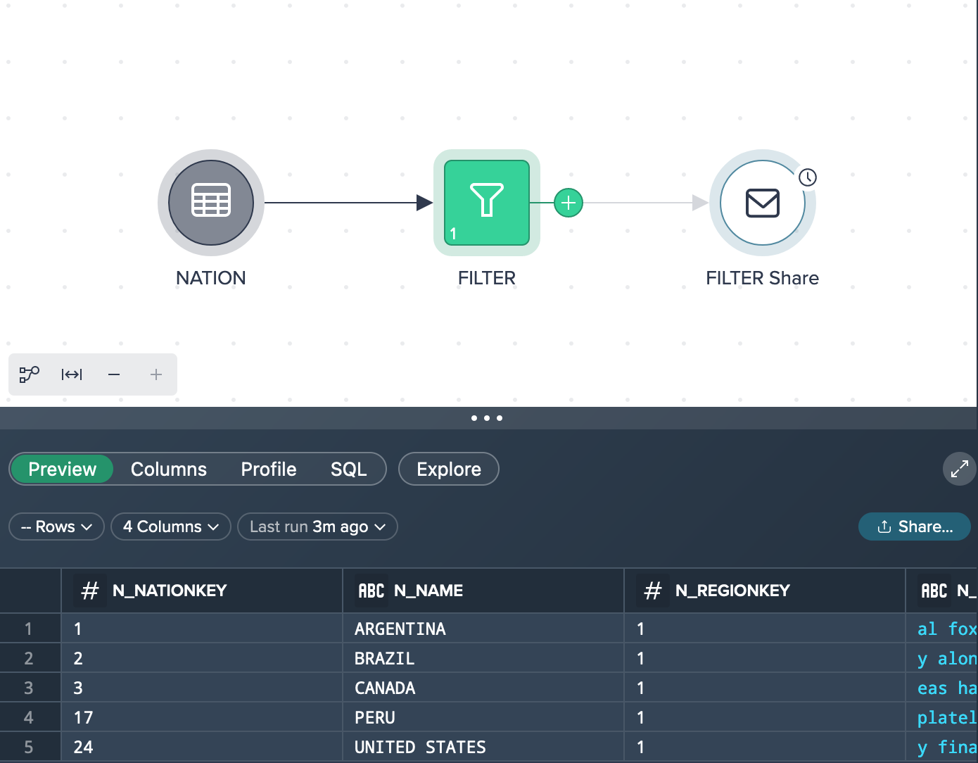Viewport: 978px width, 763px height.
Task: Open the Rows dropdown
Action: coord(56,526)
